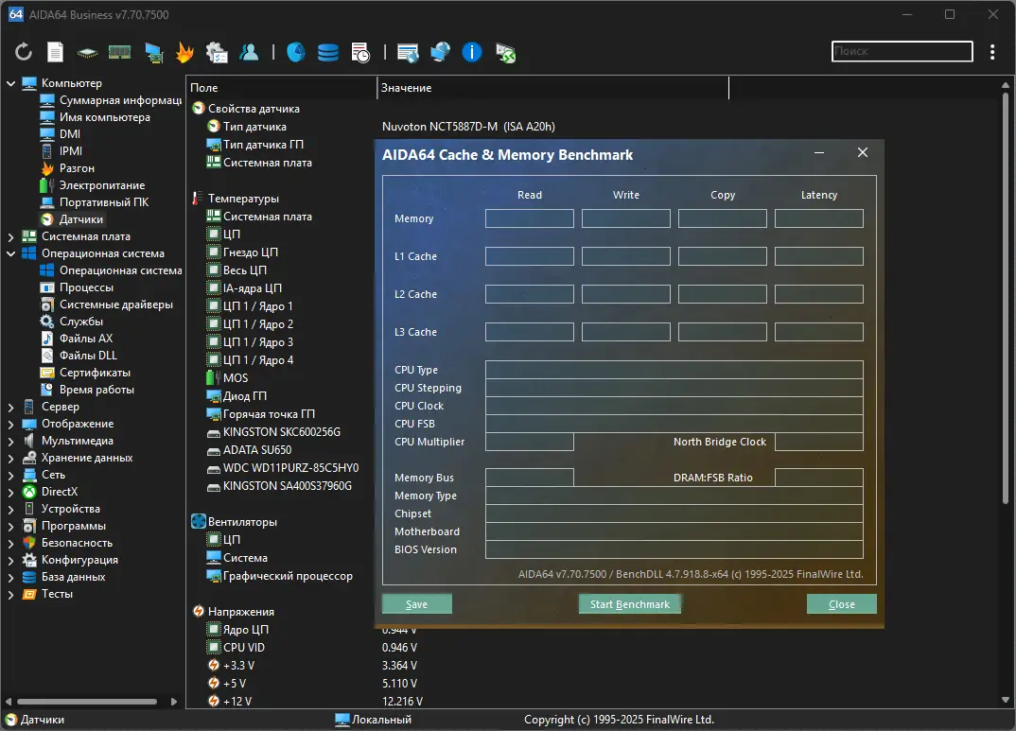Click the blue user profile icon
The image size is (1016, 731).
pyautogui.click(x=249, y=52)
